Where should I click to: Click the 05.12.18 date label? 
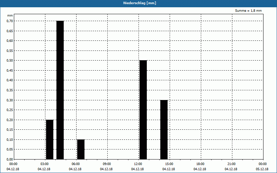262,169
